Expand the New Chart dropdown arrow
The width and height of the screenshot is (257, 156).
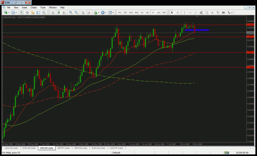(9, 13)
